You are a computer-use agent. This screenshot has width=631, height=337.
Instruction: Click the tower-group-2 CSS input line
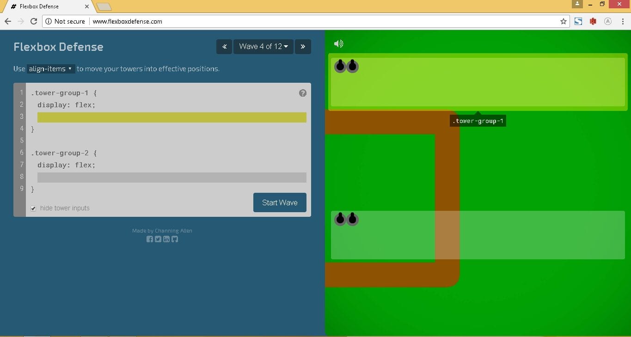click(x=172, y=178)
